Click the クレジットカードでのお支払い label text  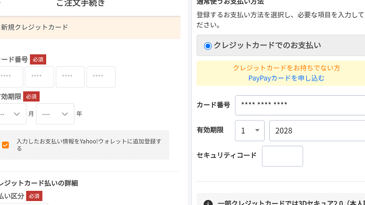pyautogui.click(x=267, y=46)
